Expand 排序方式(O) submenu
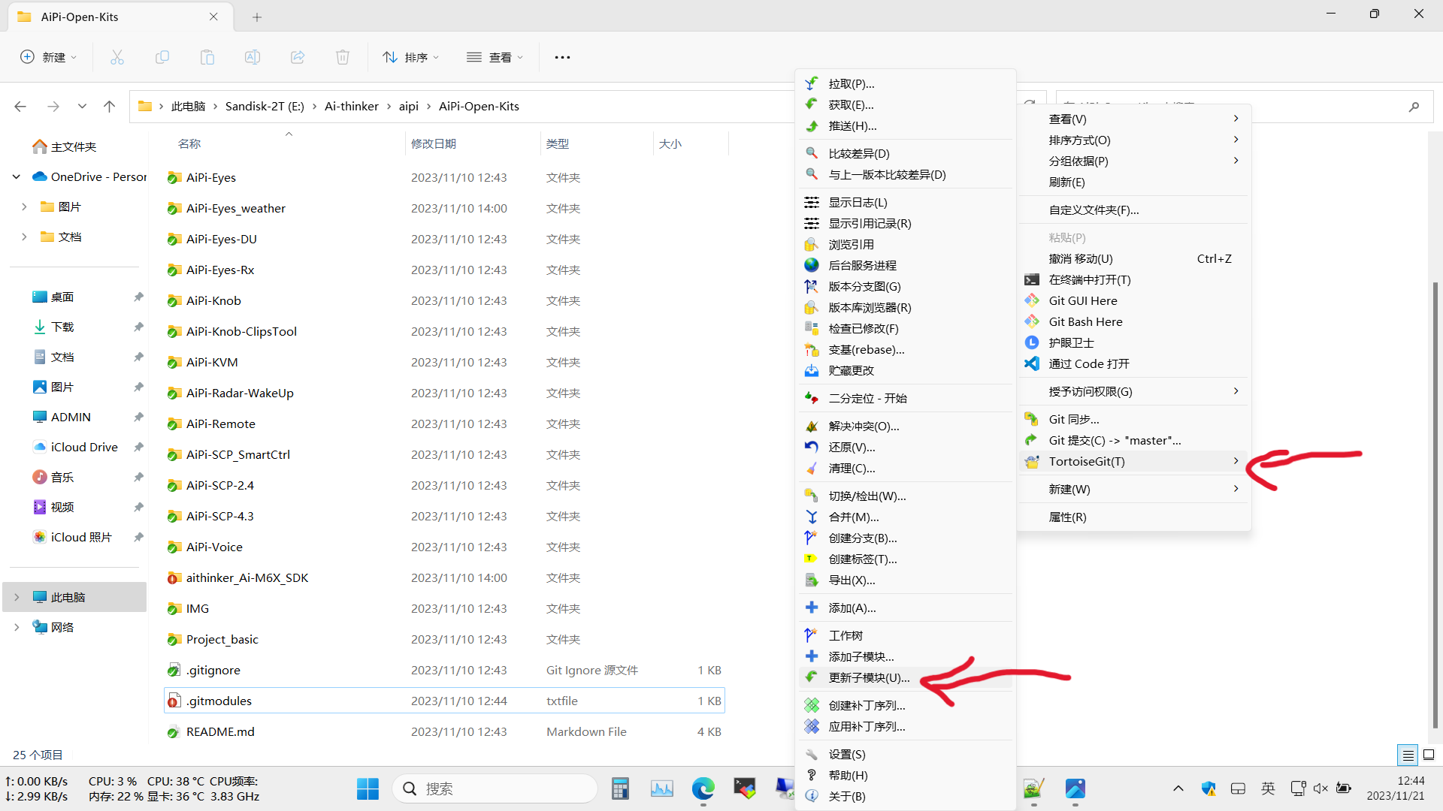This screenshot has width=1443, height=811. tap(1133, 140)
